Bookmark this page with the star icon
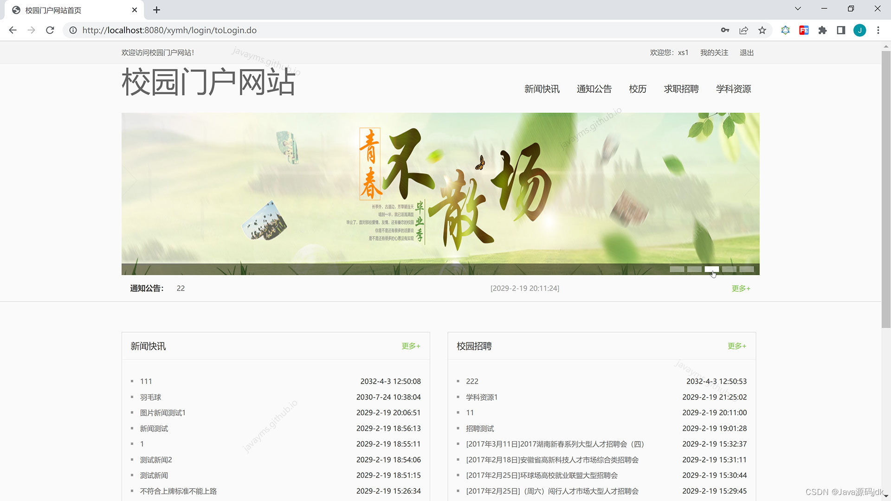The image size is (891, 501). tap(762, 30)
